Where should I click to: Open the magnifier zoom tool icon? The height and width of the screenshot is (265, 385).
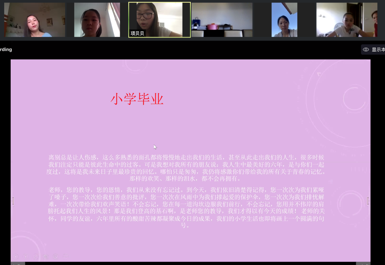coord(55,256)
